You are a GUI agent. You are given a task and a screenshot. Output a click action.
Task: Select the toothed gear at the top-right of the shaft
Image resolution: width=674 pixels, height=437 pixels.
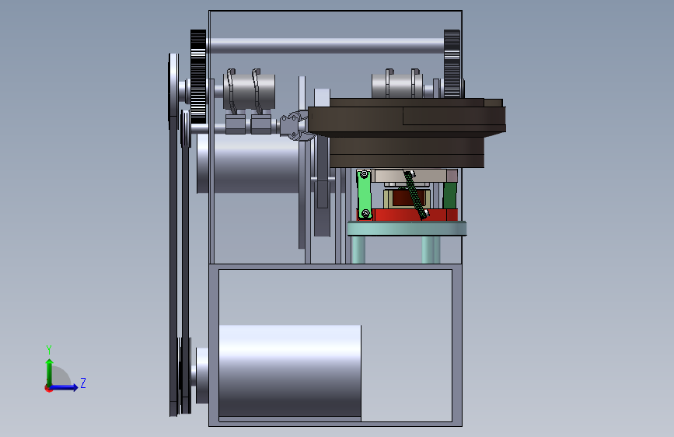[x=452, y=64]
